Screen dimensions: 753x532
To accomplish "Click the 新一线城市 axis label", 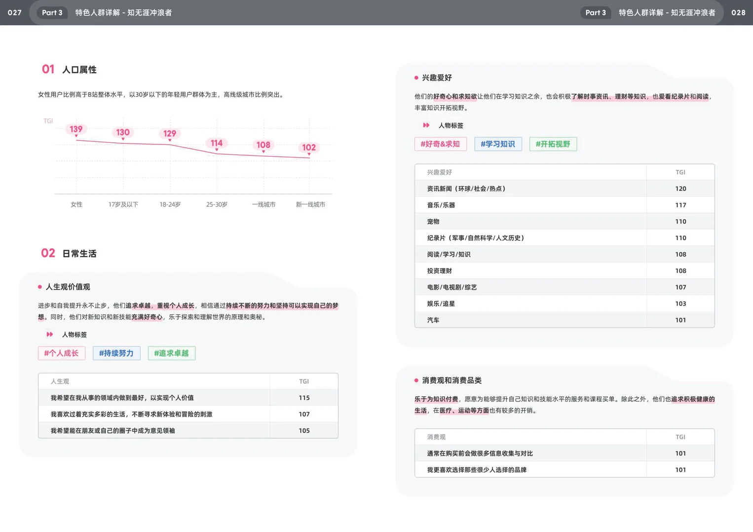I will click(x=310, y=204).
